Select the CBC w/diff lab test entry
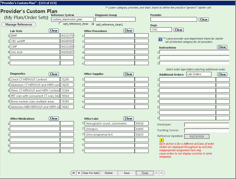This screenshot has height=179, width=236. [x=35, y=41]
